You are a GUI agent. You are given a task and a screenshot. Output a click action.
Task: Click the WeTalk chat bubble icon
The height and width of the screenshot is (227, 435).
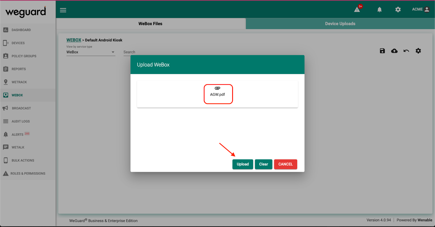pos(6,147)
